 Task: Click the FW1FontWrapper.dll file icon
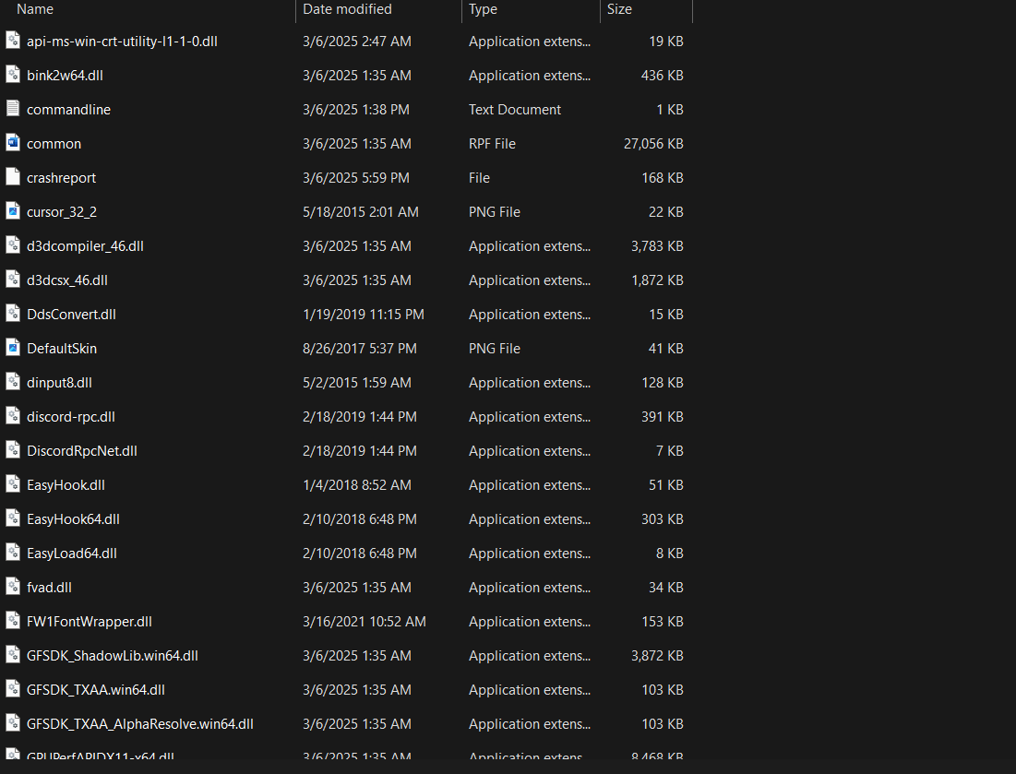click(13, 621)
